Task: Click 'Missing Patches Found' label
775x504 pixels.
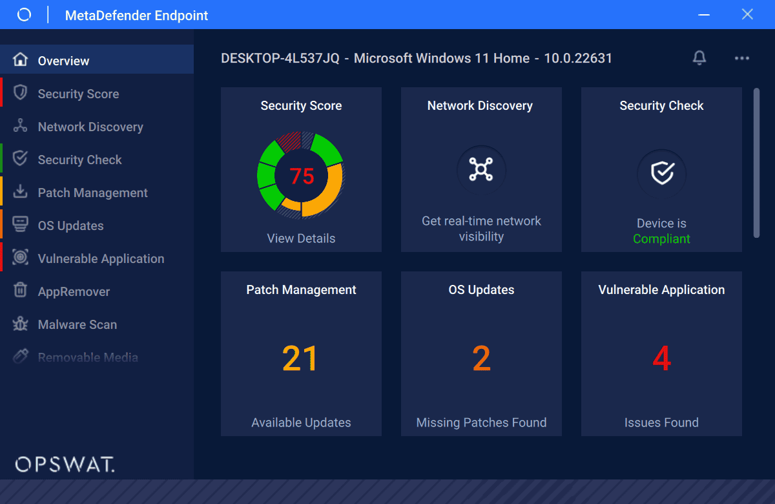Action: point(481,423)
